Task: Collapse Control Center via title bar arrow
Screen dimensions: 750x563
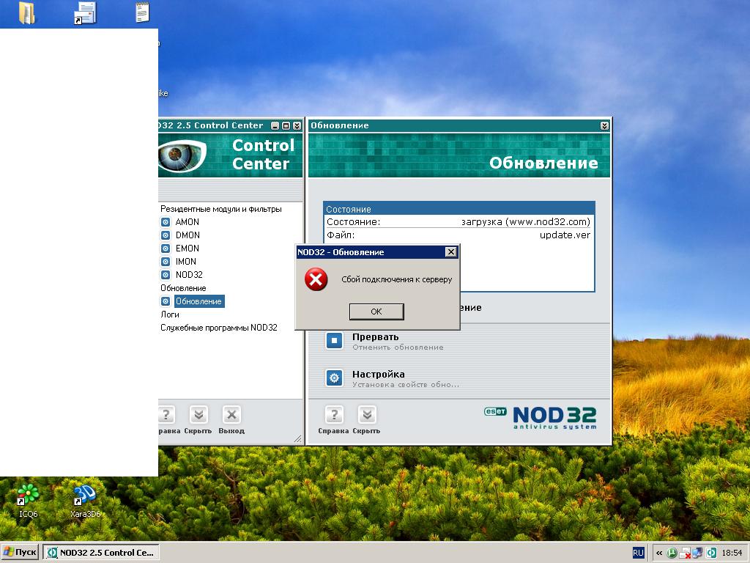Action: pyautogui.click(x=297, y=125)
